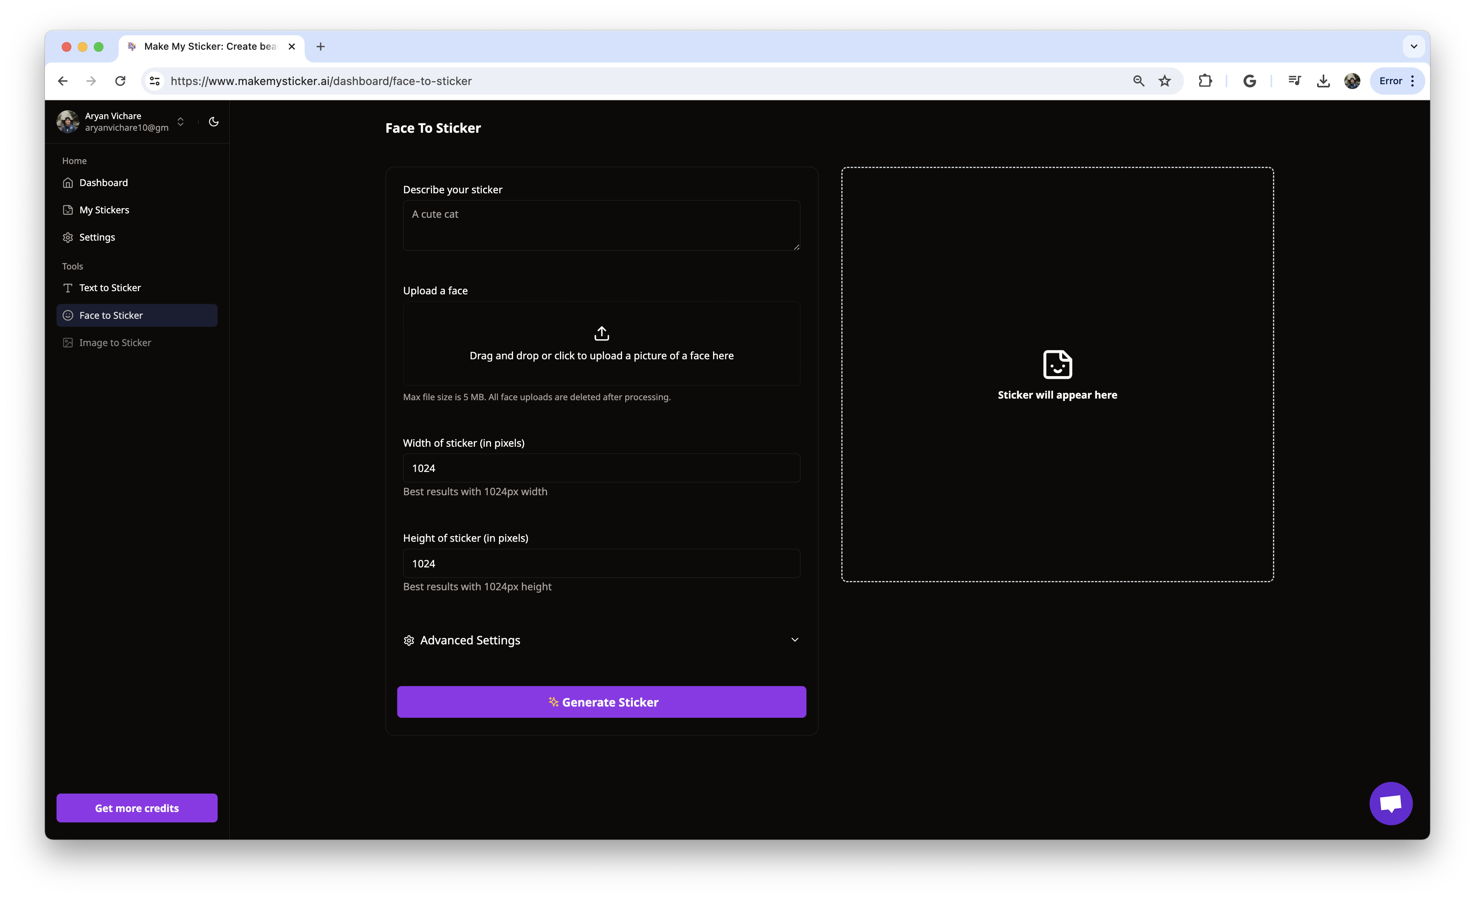Click the sticker file placeholder icon
The image size is (1475, 899).
[x=1057, y=364]
